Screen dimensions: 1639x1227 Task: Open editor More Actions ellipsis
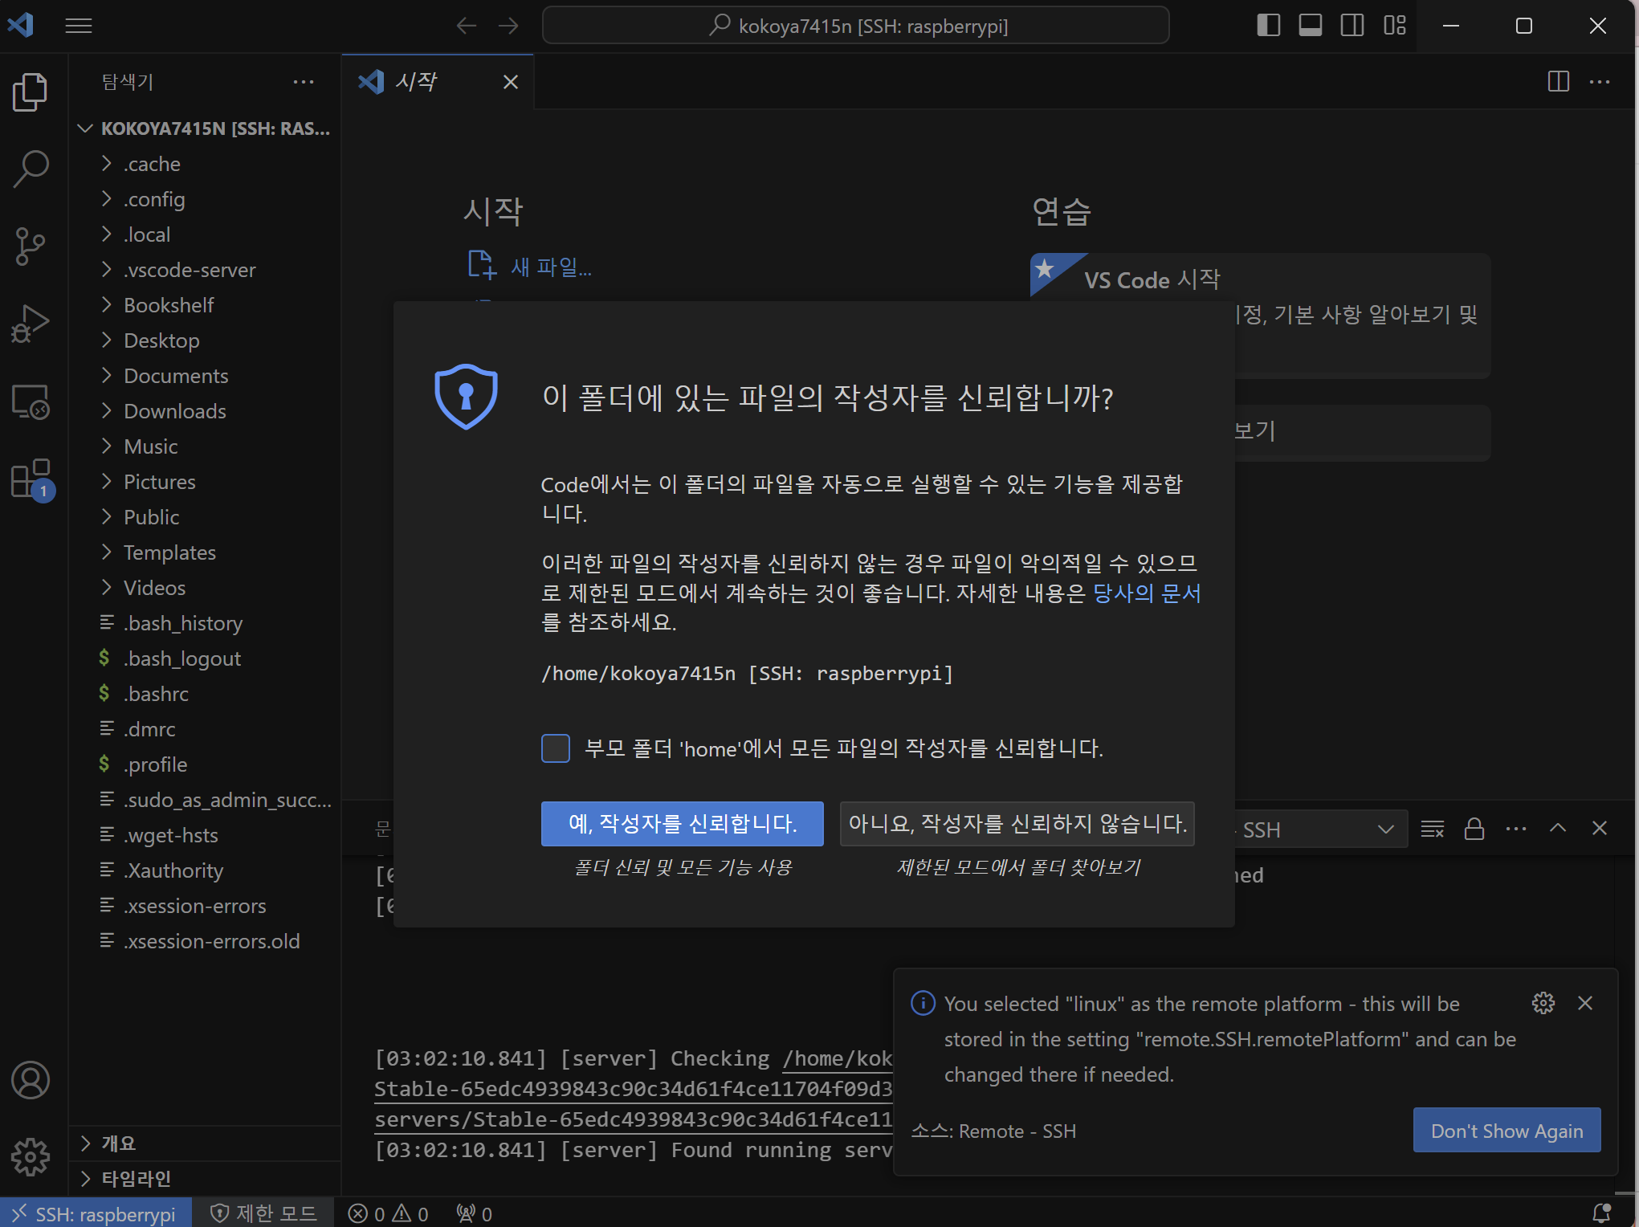(1600, 81)
